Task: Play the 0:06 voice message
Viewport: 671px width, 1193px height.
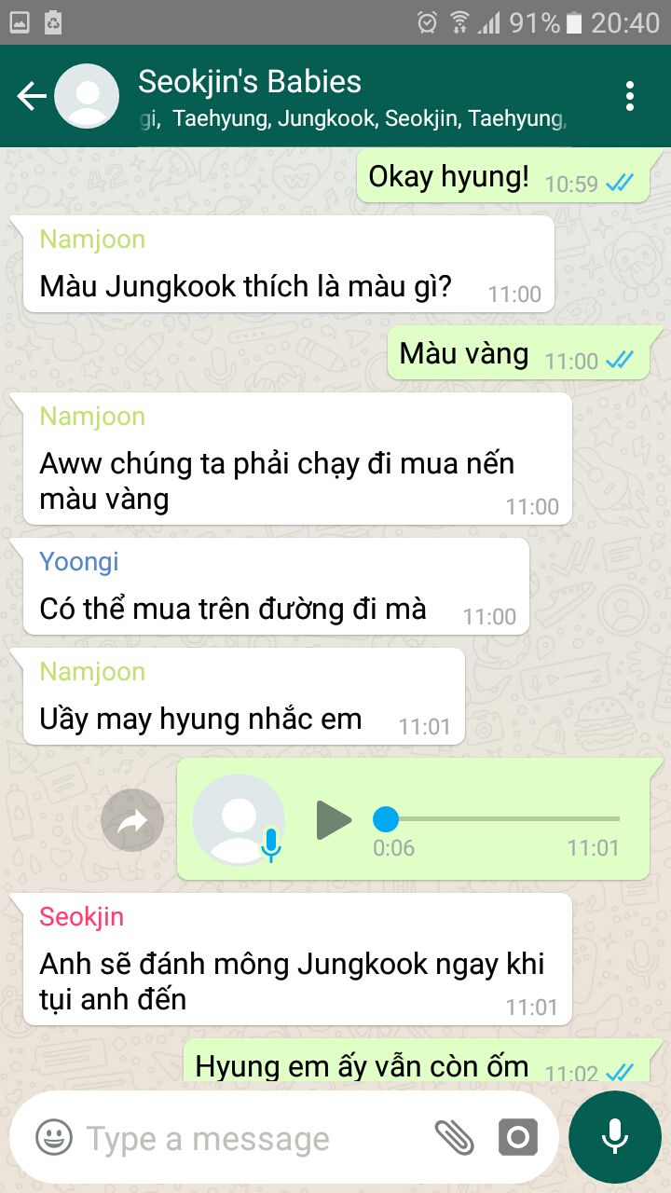Action: [334, 820]
